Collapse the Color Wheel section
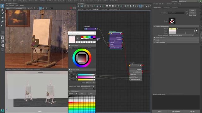This screenshot has height=113, width=202. tap(69, 46)
